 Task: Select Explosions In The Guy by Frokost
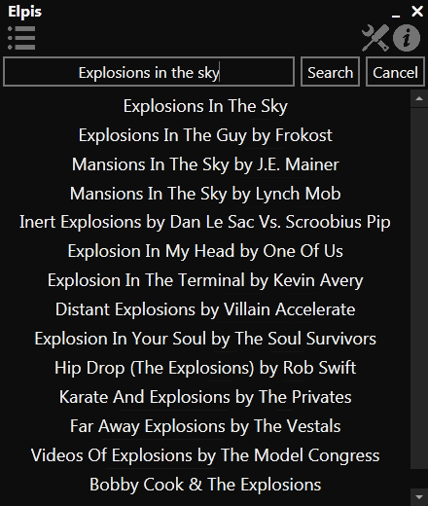tap(205, 135)
